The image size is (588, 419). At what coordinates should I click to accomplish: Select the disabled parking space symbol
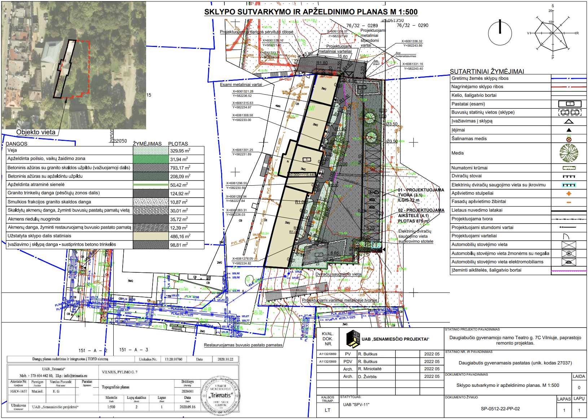click(569, 253)
